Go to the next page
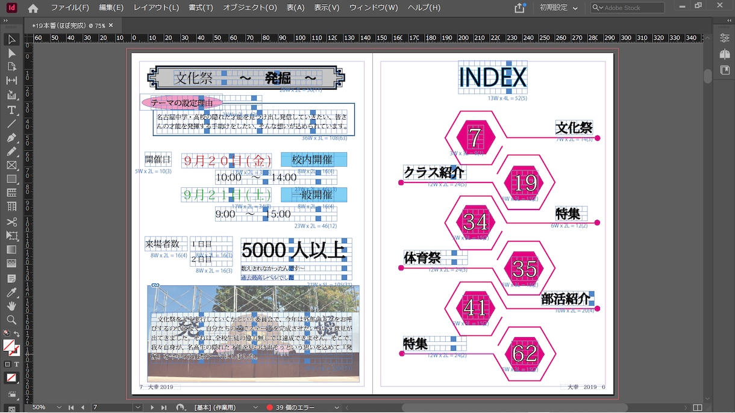Viewport: 735px width, 413px height. 152,408
